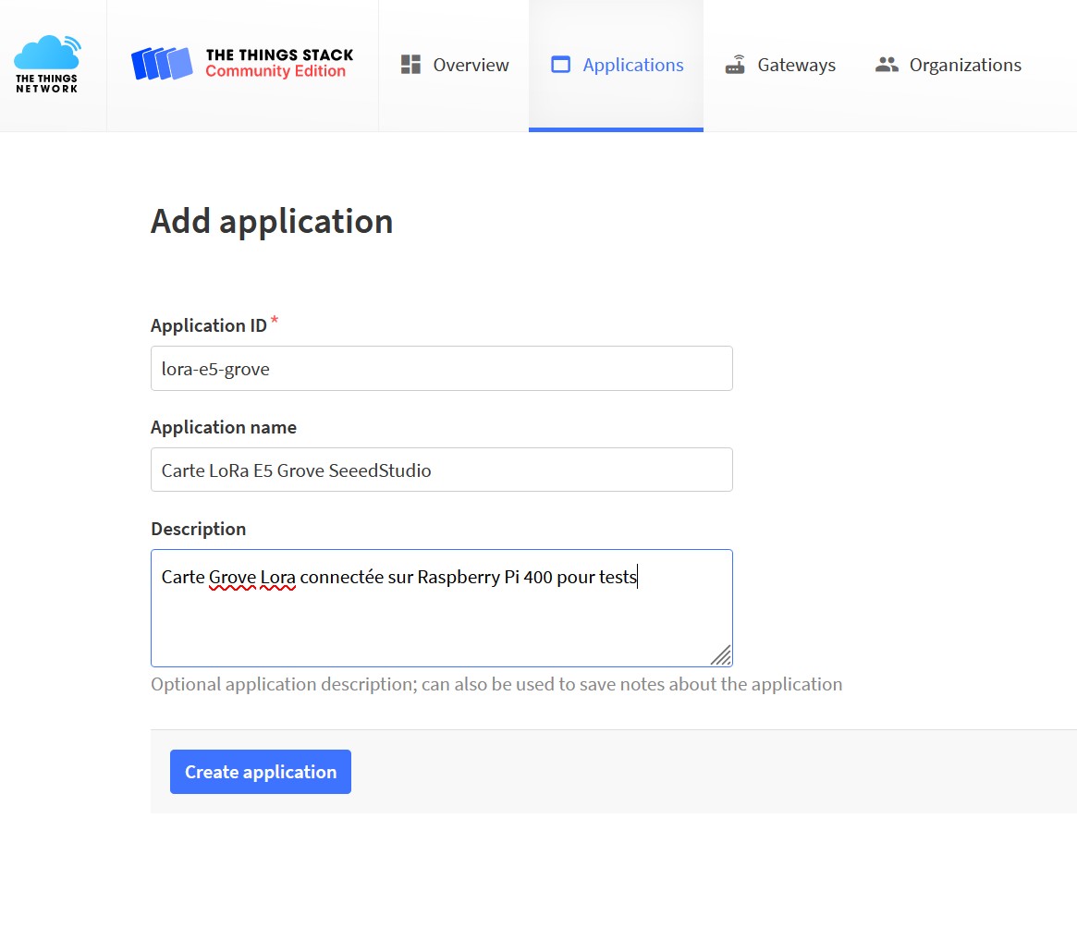Click the 'Optional application description' help text

[x=496, y=684]
